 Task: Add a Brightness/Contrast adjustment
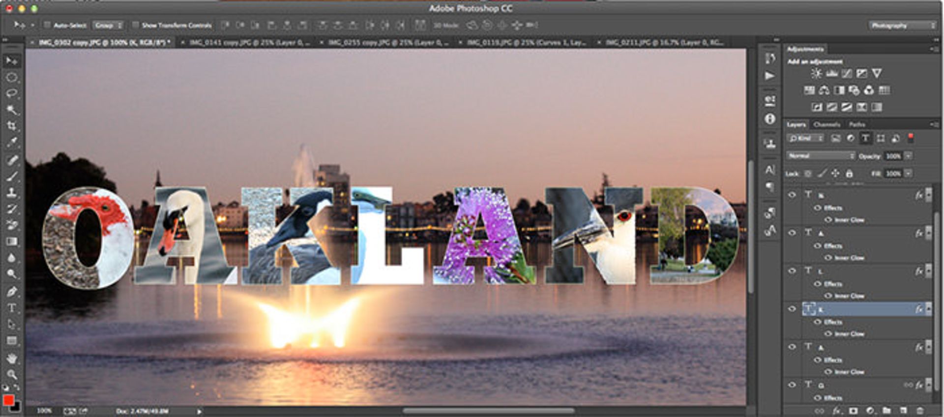coord(816,73)
